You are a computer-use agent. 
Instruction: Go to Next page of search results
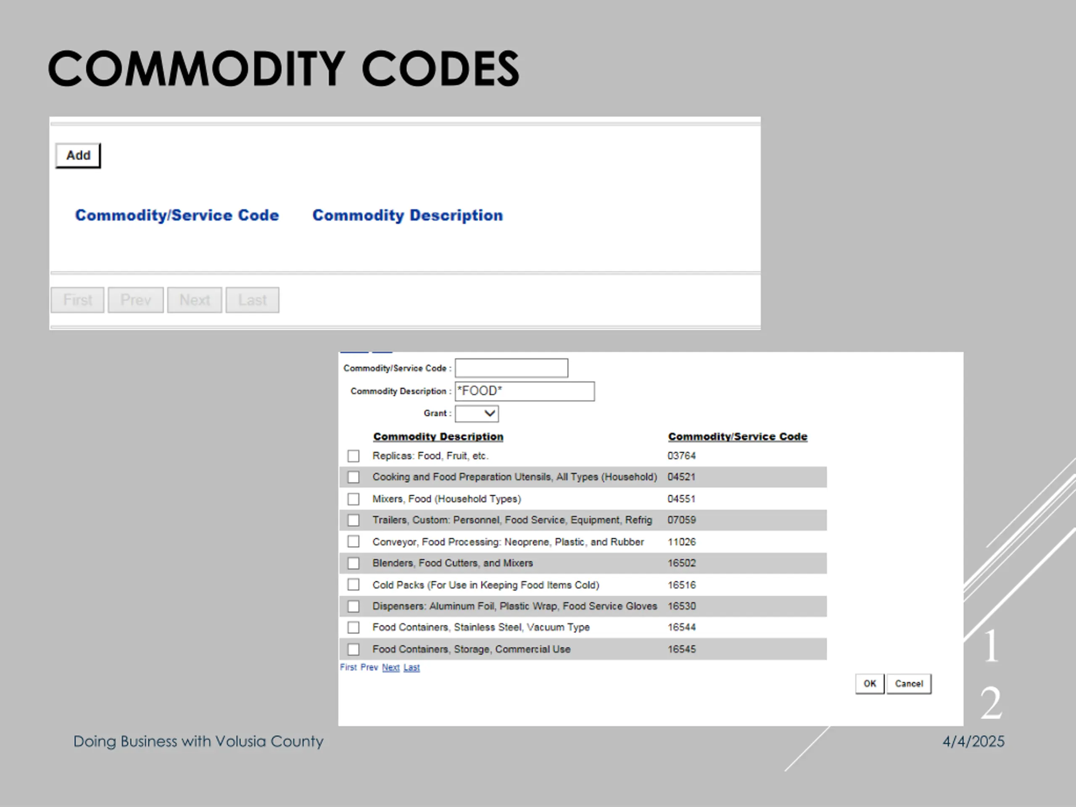(x=390, y=667)
